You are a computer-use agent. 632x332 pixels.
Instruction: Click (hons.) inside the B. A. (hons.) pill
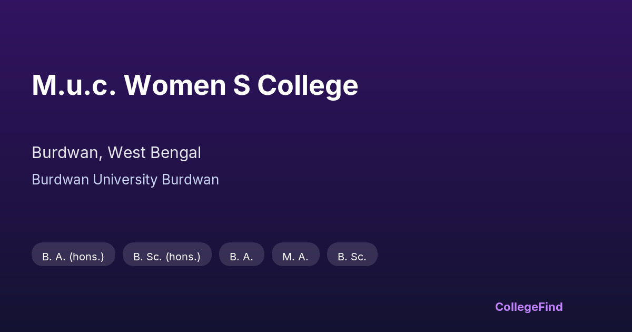point(86,257)
